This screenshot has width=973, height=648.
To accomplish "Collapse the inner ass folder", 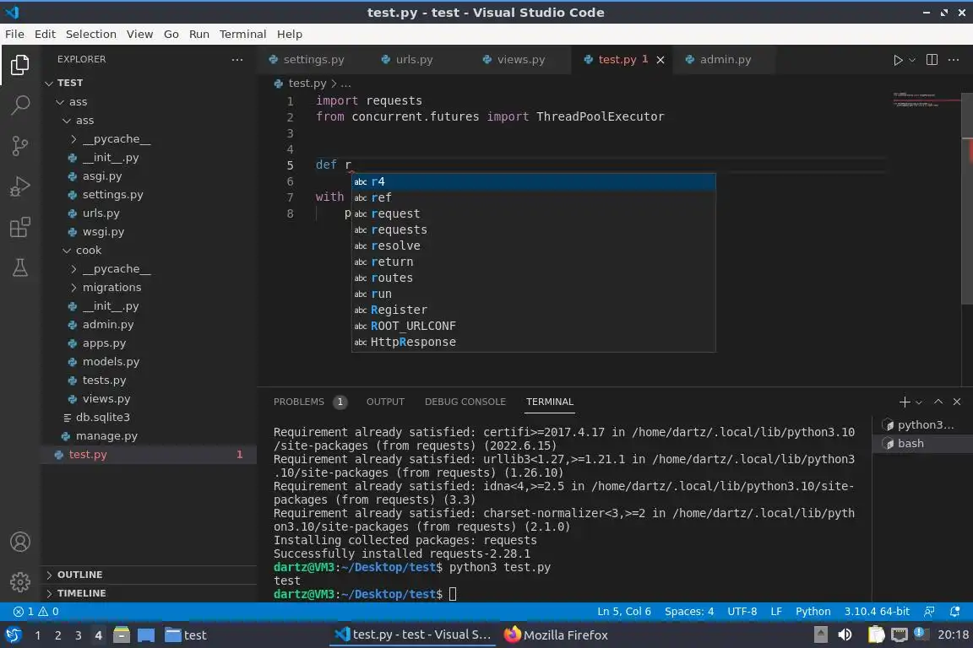I will point(148,121).
